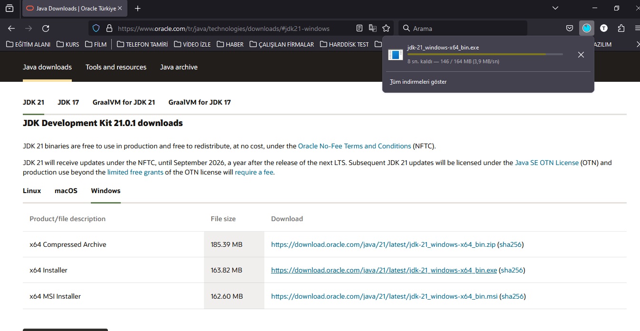Select GraalVM for JDK 21 tab
This screenshot has width=640, height=331.
click(124, 102)
